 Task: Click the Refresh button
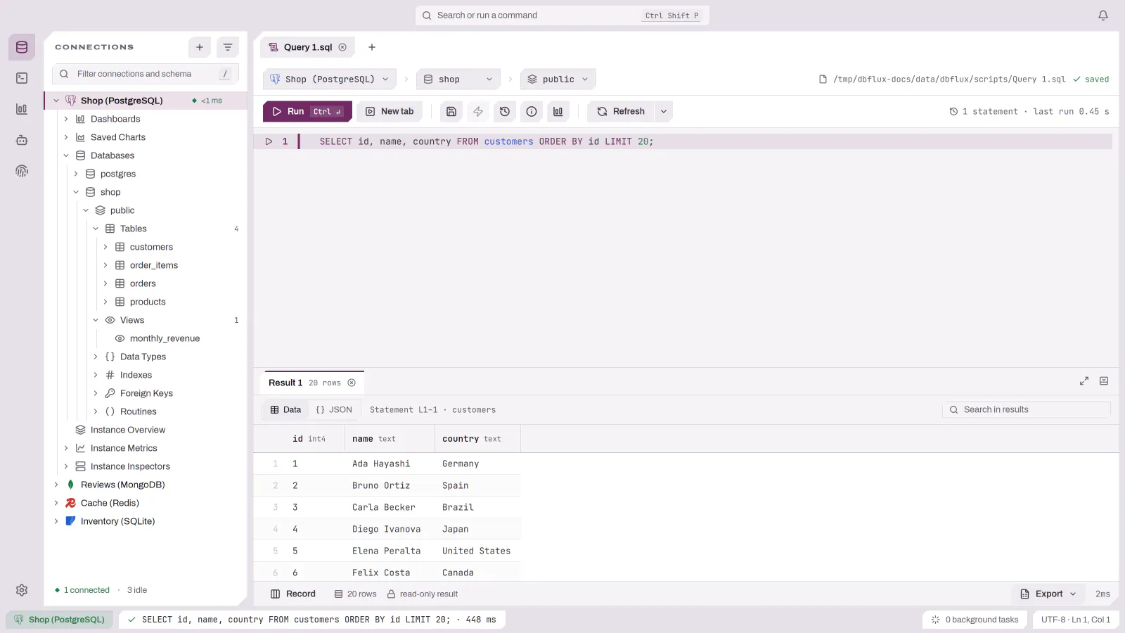[621, 111]
